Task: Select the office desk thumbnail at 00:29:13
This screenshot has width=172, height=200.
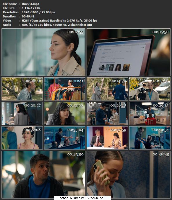Action: [150, 113]
